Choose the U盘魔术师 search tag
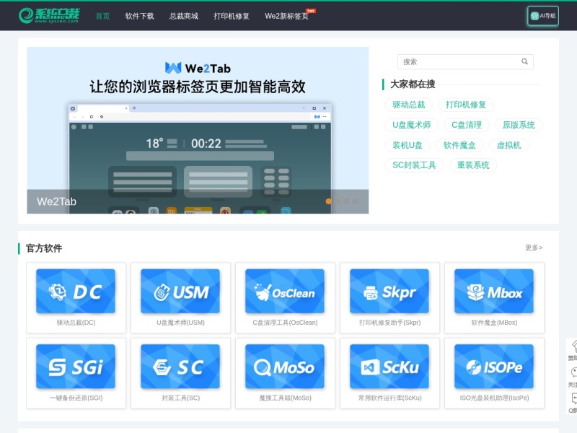The image size is (577, 433). [411, 125]
